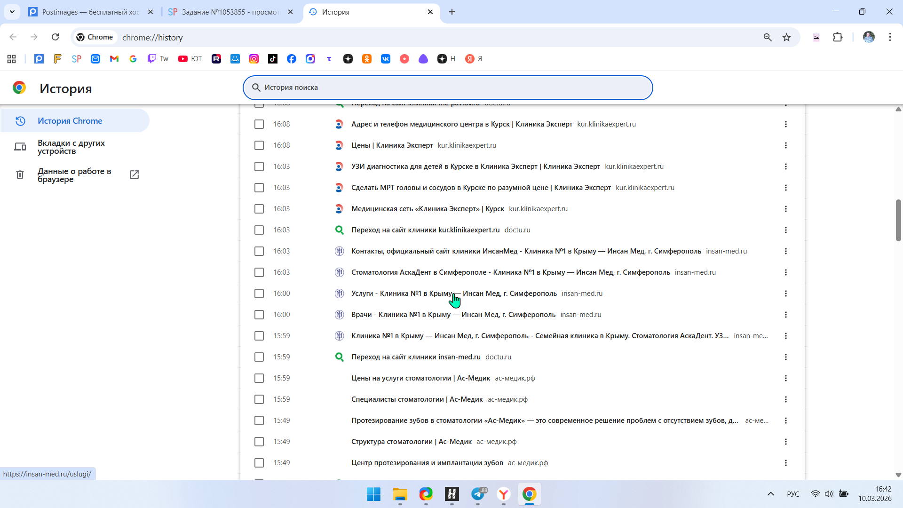Open the Extensions puzzle icon

click(x=838, y=37)
